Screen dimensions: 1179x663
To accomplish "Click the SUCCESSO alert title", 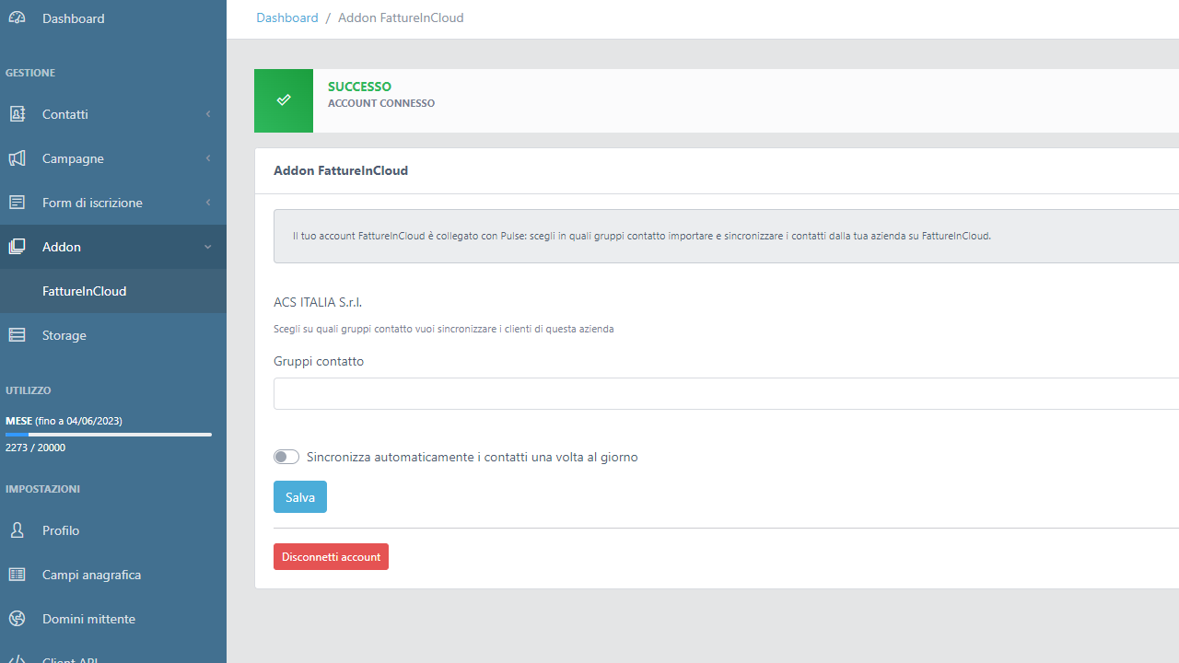I will coord(359,87).
